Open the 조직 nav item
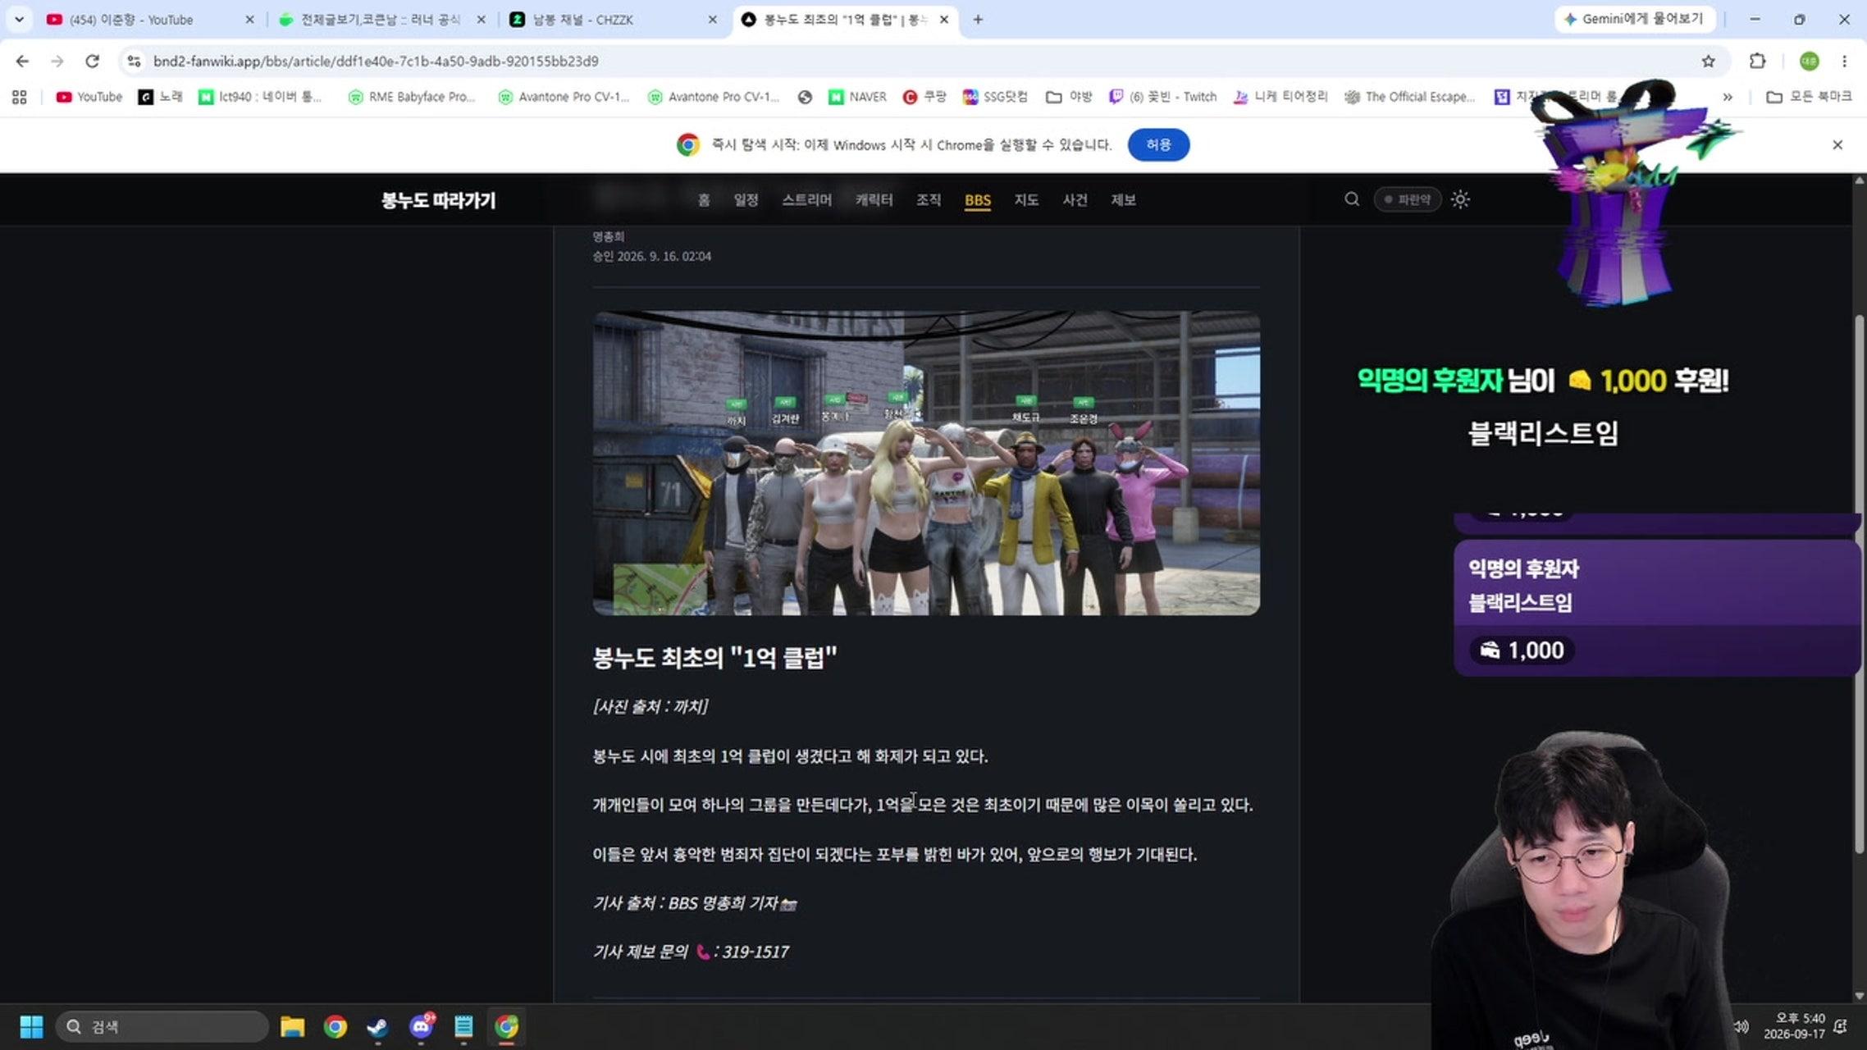The width and height of the screenshot is (1867, 1050). tap(929, 200)
